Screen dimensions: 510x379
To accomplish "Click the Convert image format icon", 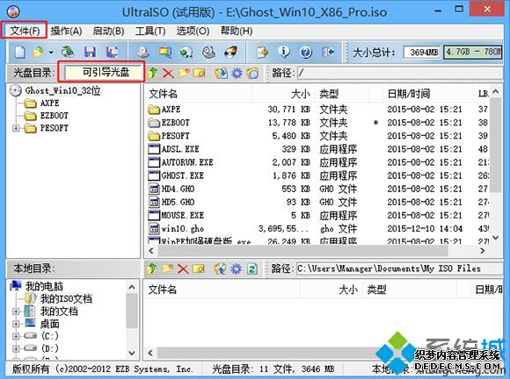I will [165, 52].
